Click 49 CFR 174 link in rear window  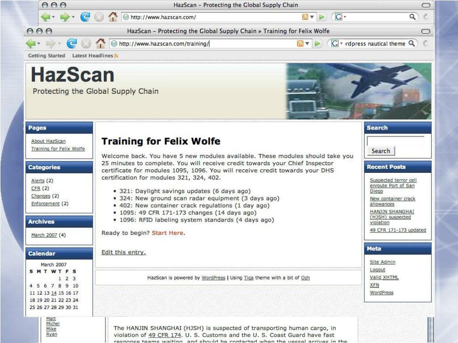click(165, 335)
